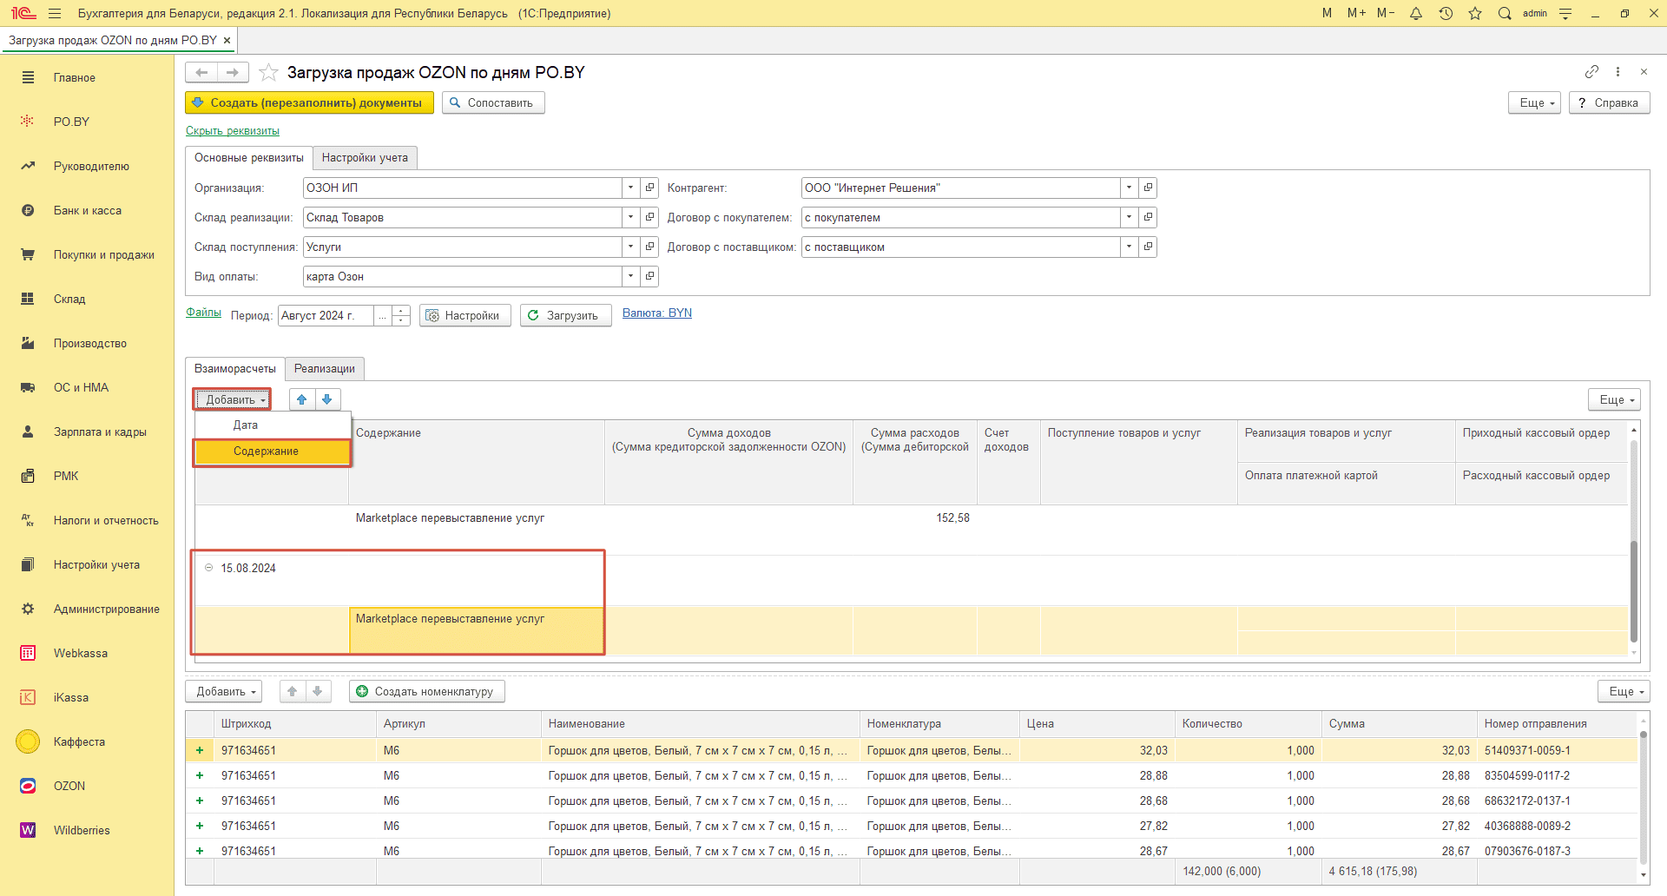Open Зарплата и кадры sidebar section
This screenshot has width=1667, height=896.
[x=100, y=432]
